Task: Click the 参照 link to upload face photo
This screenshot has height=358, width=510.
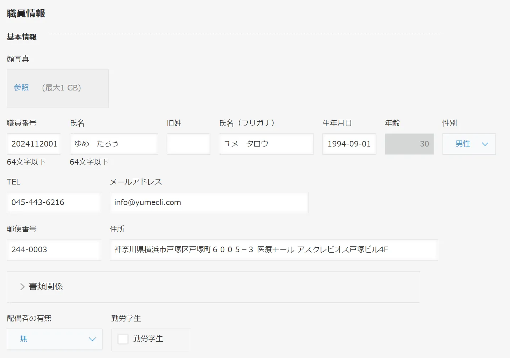Action: 21,88
